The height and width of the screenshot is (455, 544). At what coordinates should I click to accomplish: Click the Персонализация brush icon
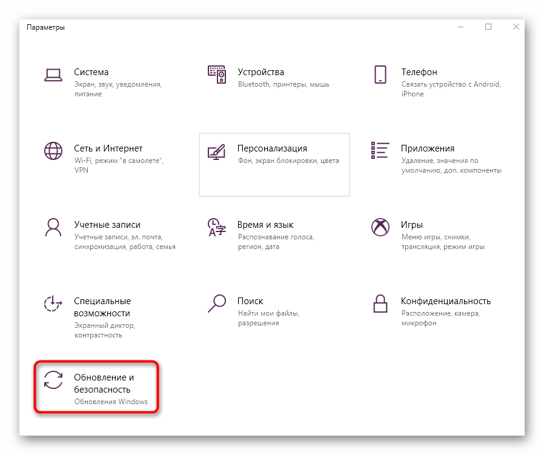click(216, 151)
